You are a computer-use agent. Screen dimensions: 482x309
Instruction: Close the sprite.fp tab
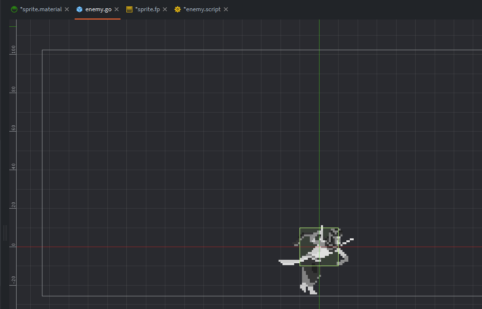165,9
